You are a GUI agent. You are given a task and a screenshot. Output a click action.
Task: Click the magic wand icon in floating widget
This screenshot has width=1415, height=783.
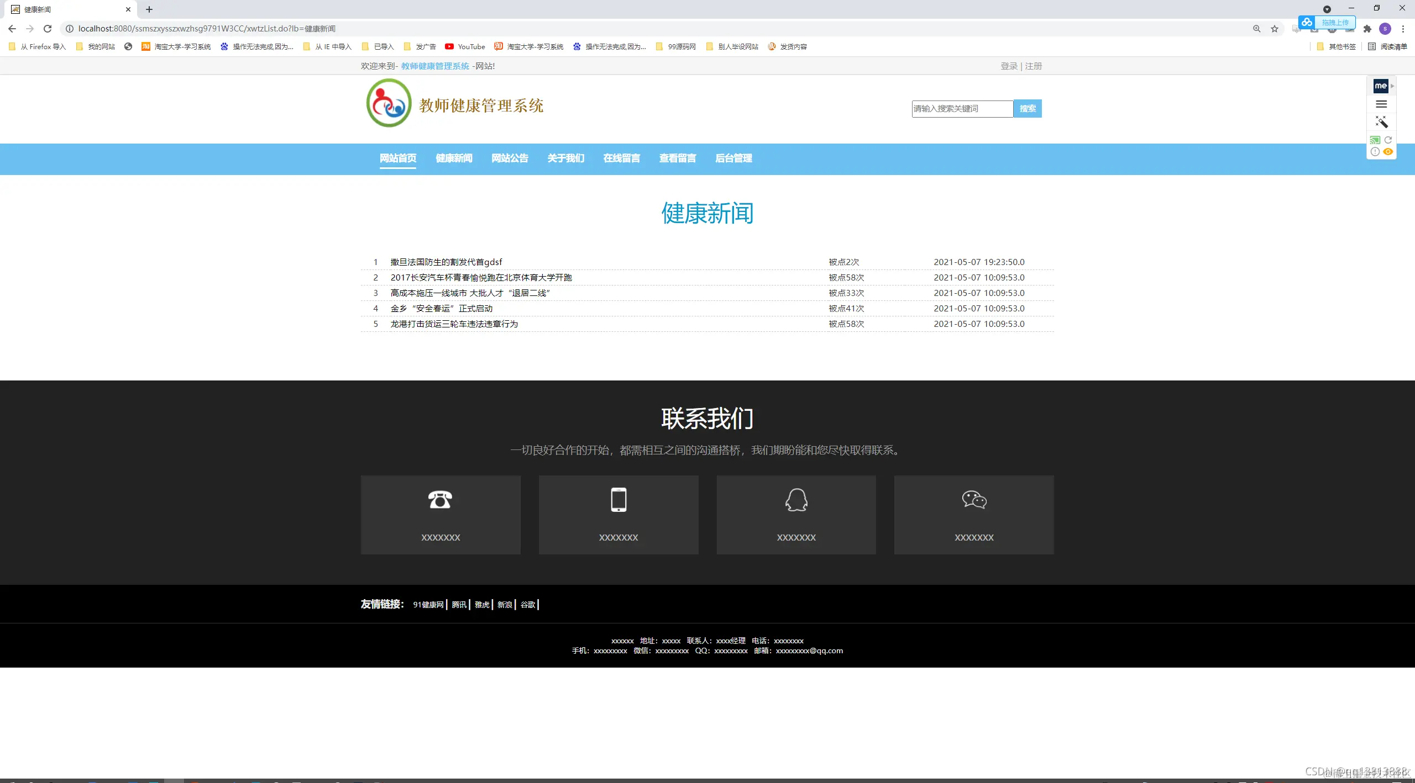[x=1382, y=121]
